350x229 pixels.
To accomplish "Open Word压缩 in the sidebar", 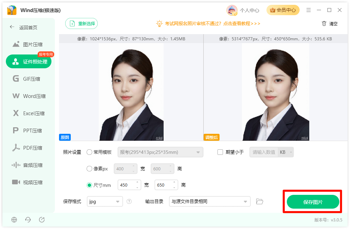I will click(29, 96).
